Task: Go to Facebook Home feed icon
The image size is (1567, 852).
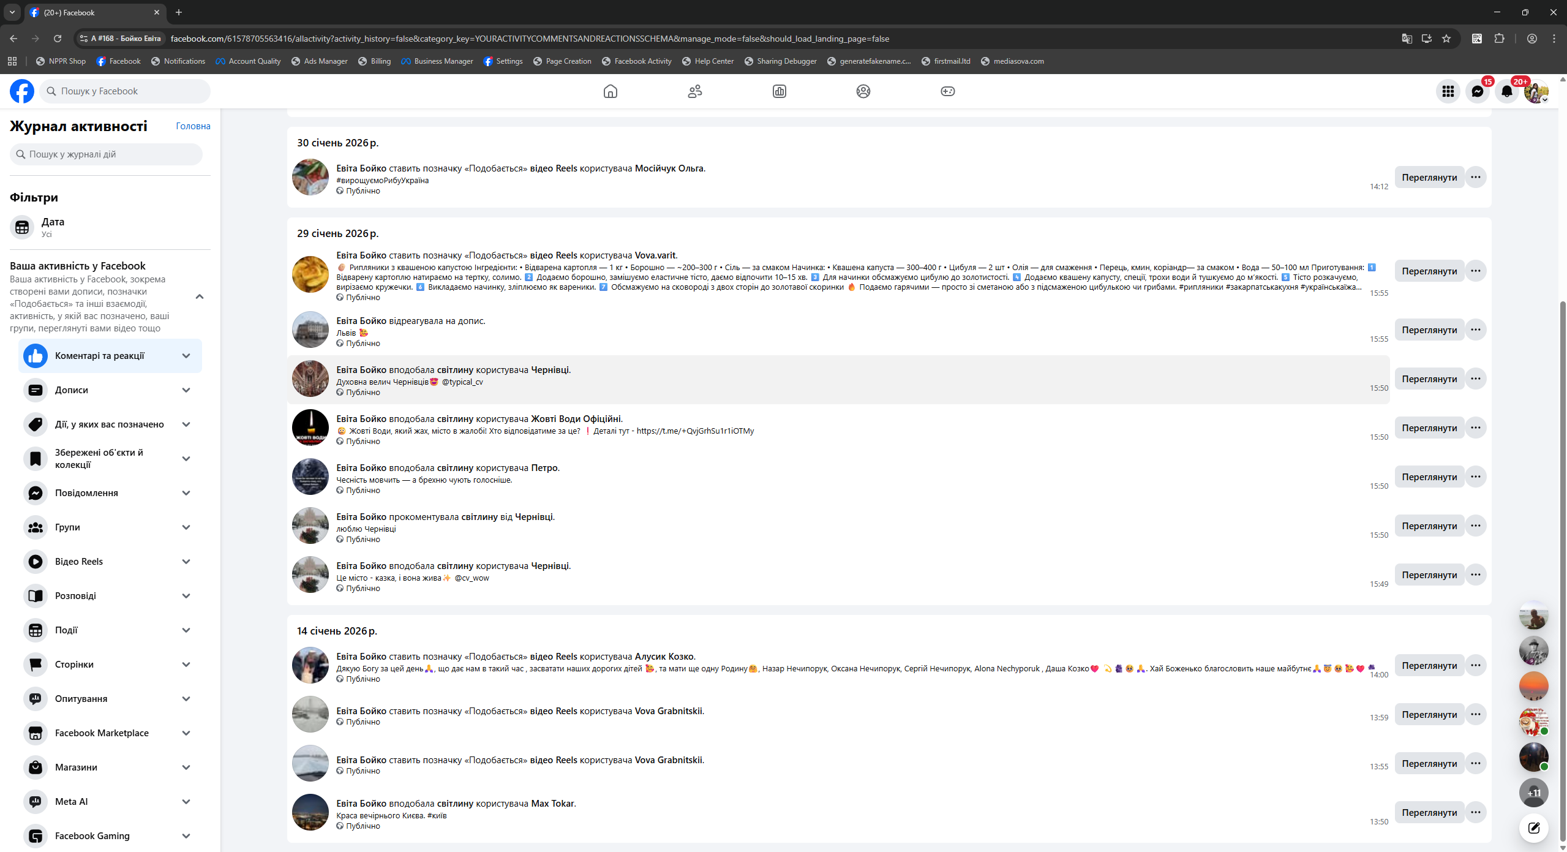Action: pyautogui.click(x=610, y=91)
